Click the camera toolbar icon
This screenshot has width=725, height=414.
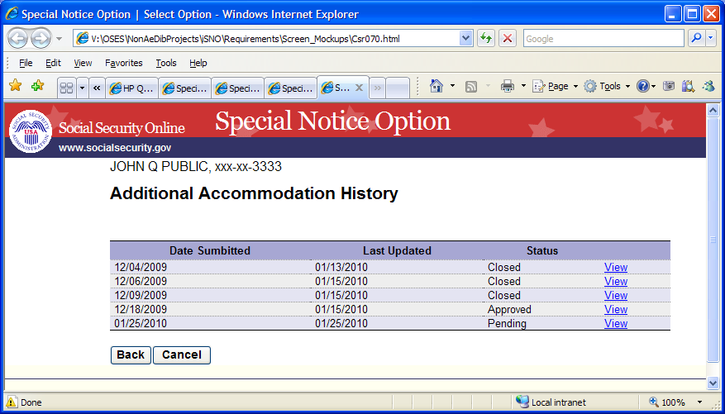(669, 86)
